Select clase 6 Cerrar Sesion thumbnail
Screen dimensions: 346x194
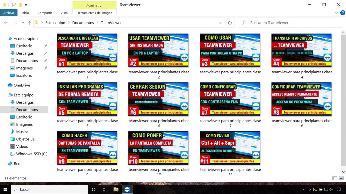159,99
